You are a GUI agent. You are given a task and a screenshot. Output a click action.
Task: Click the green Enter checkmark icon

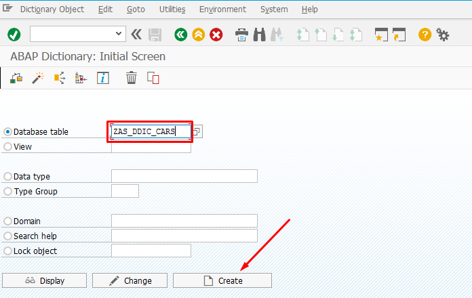[x=14, y=35]
